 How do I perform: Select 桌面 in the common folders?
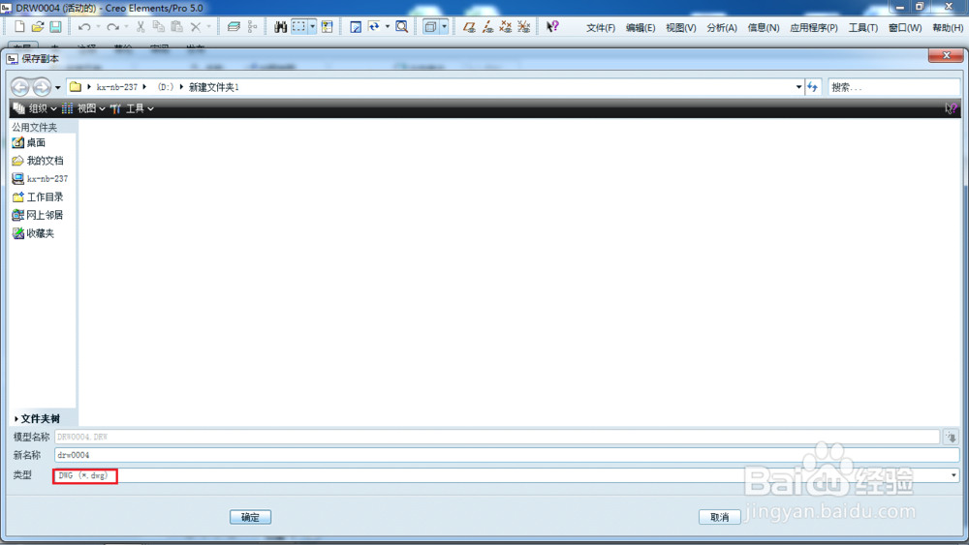(29, 142)
